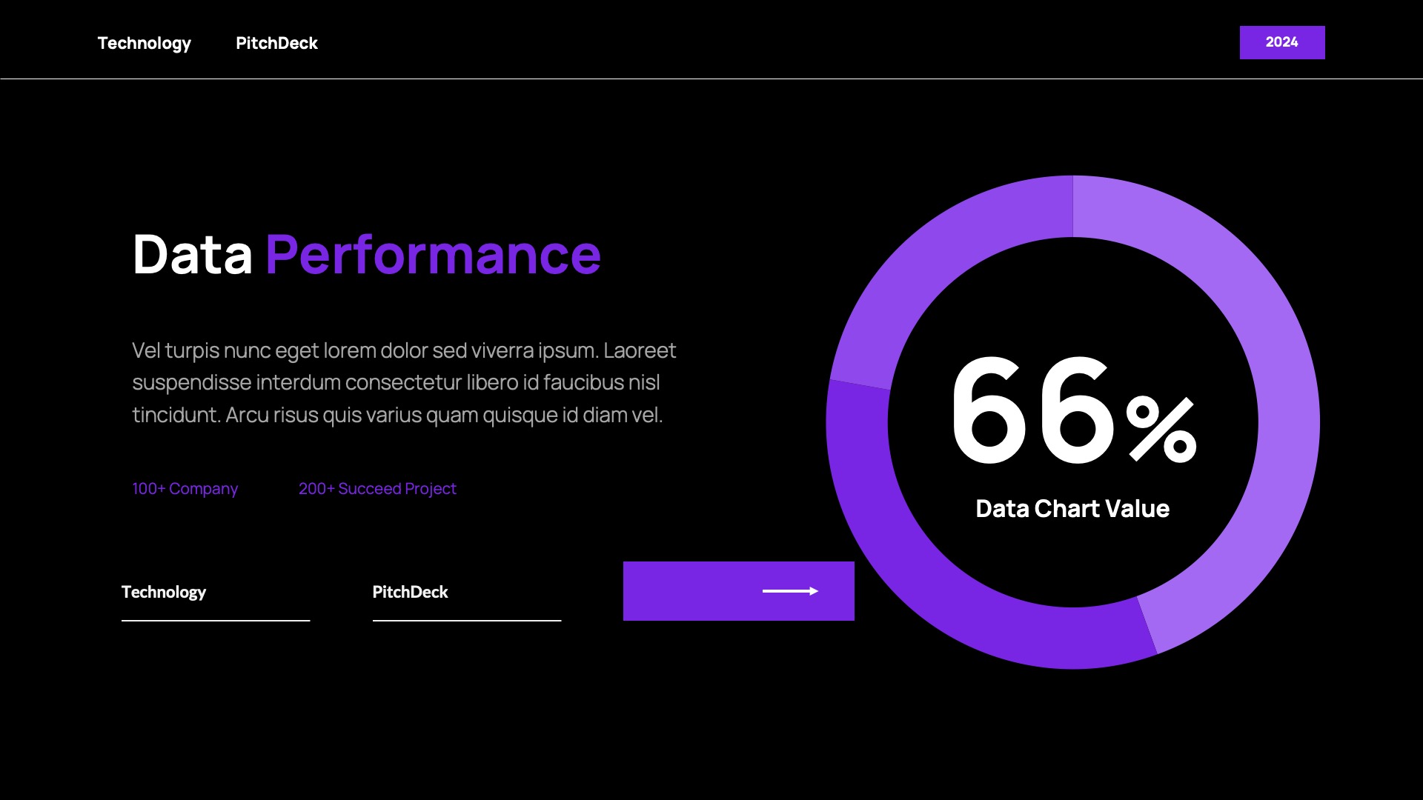This screenshot has width=1423, height=800.
Task: Click the underline beneath the PitchDeck tab
Action: click(467, 620)
